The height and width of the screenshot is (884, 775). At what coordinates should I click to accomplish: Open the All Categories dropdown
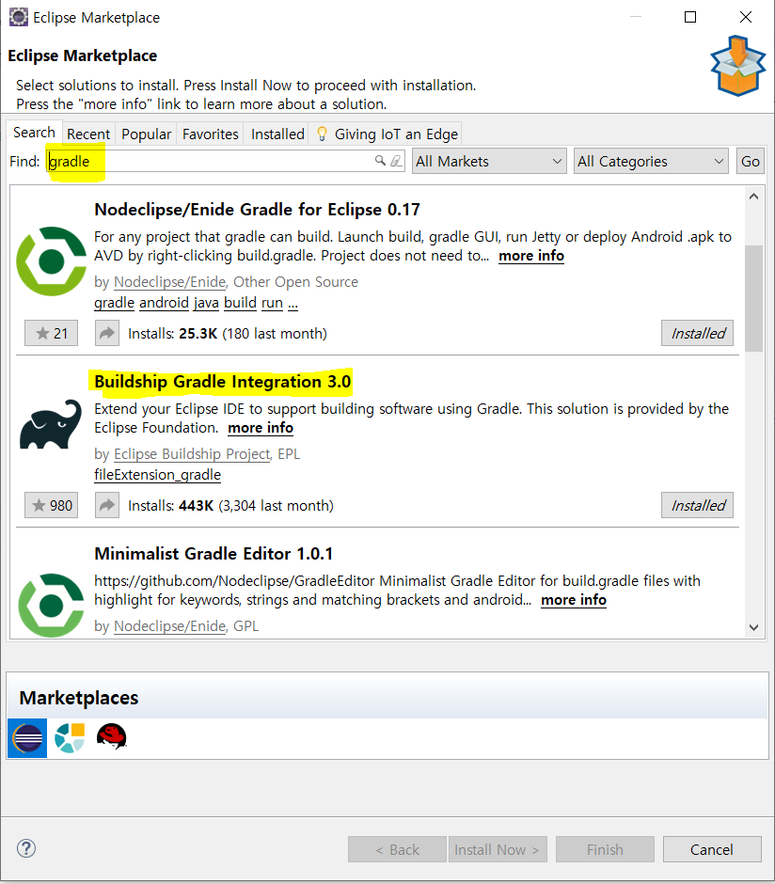click(651, 161)
